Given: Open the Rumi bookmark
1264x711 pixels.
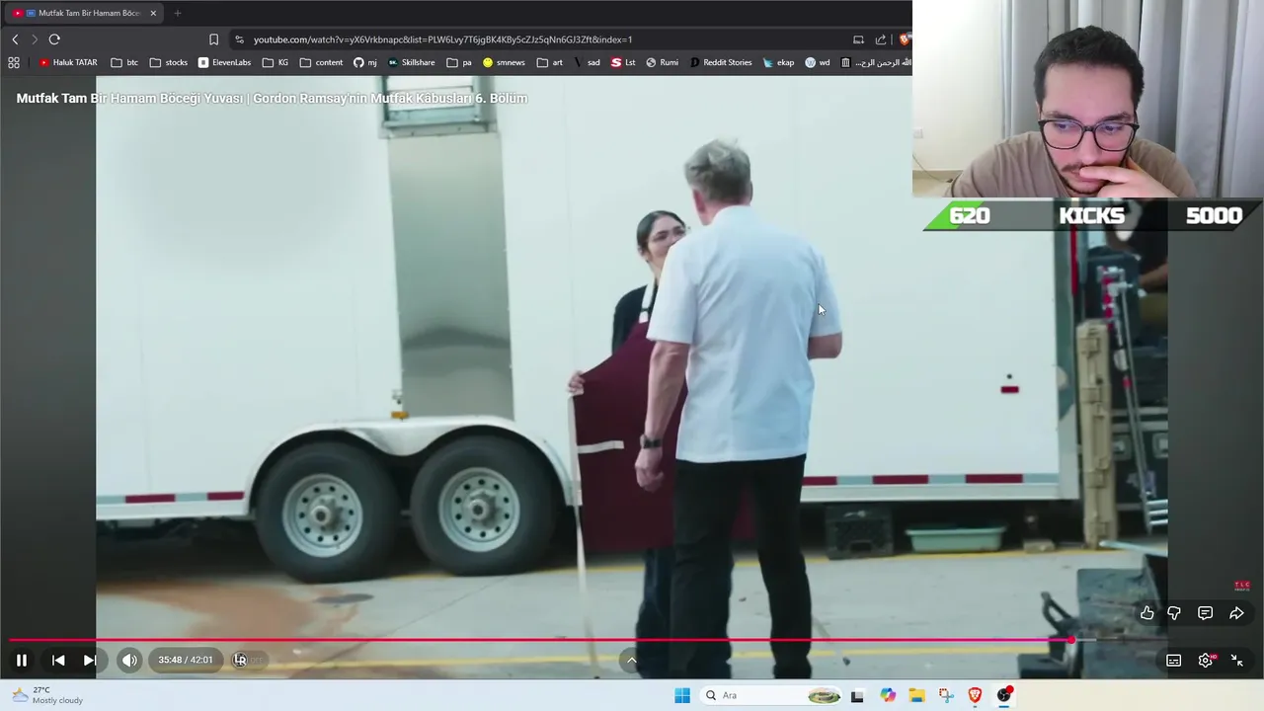Looking at the screenshot, I should point(662,62).
